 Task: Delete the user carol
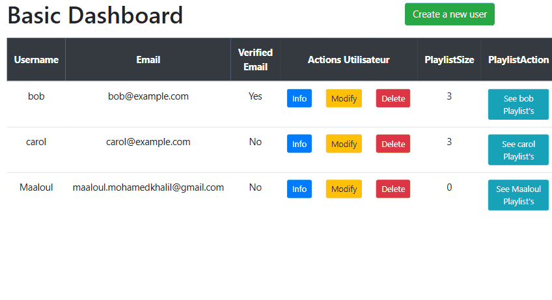[x=393, y=144]
